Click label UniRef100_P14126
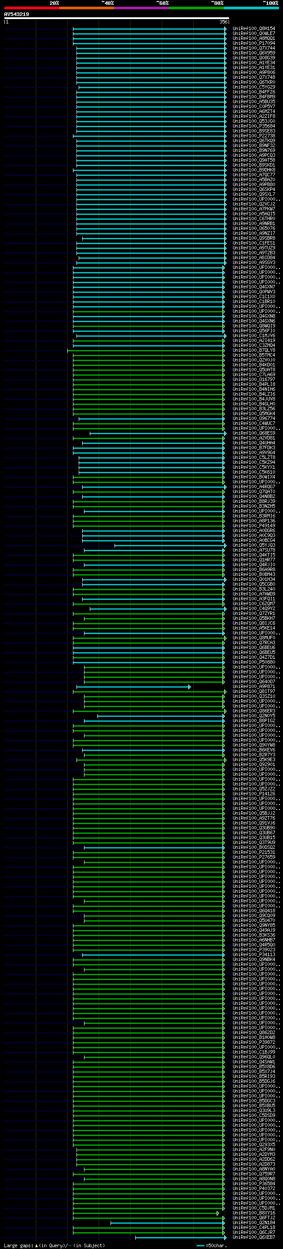The height and width of the screenshot is (1249, 283). pyautogui.click(x=253, y=794)
